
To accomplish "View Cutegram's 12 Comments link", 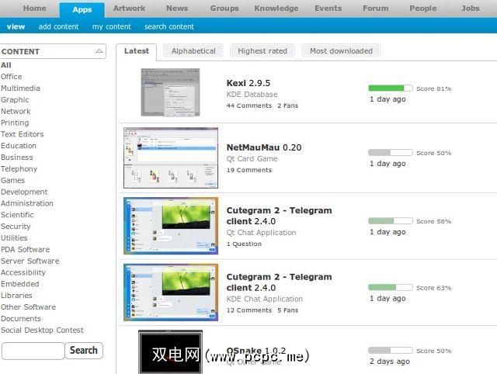I will [249, 310].
